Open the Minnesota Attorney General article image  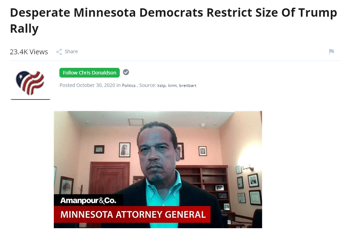click(x=158, y=169)
